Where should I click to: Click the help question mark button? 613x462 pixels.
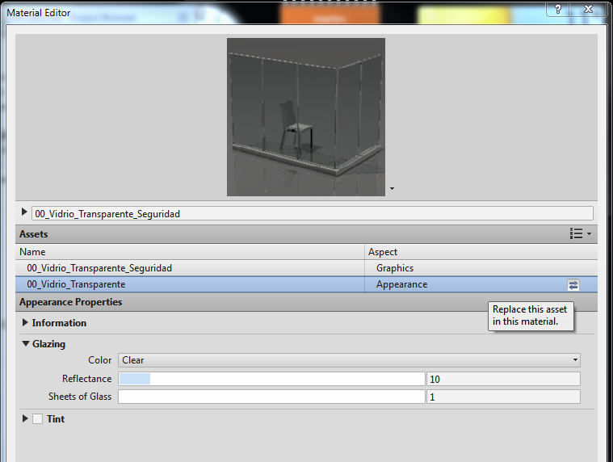tap(558, 9)
